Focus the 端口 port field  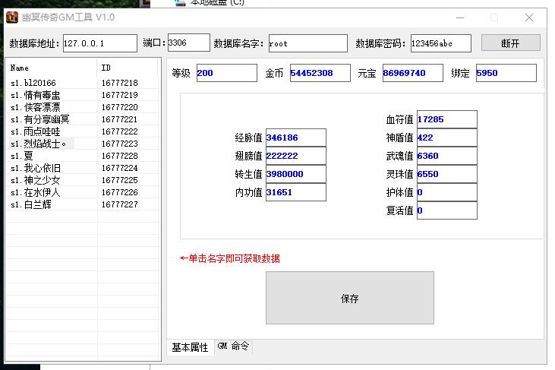(x=188, y=43)
